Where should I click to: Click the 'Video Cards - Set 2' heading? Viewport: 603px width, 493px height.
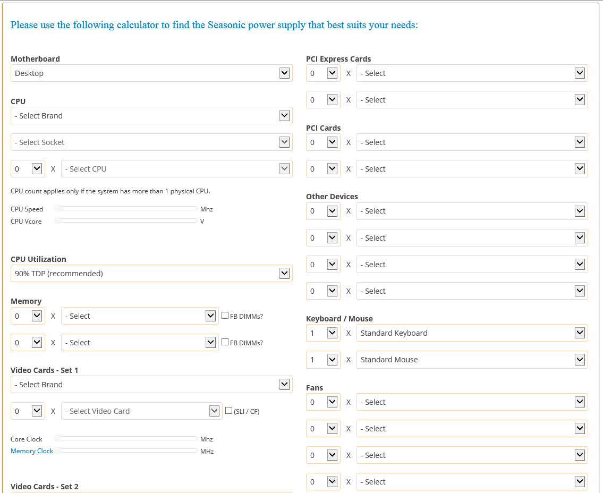point(45,487)
